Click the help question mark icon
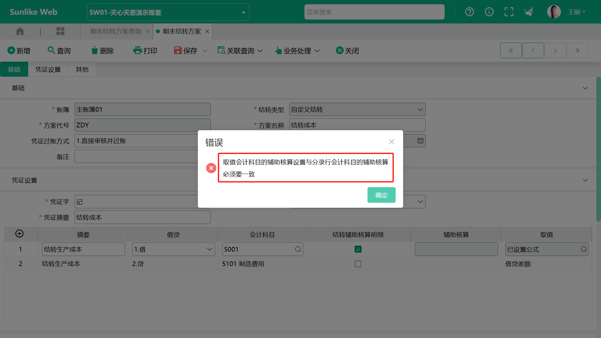Screen dimensions: 601x338 (469, 12)
